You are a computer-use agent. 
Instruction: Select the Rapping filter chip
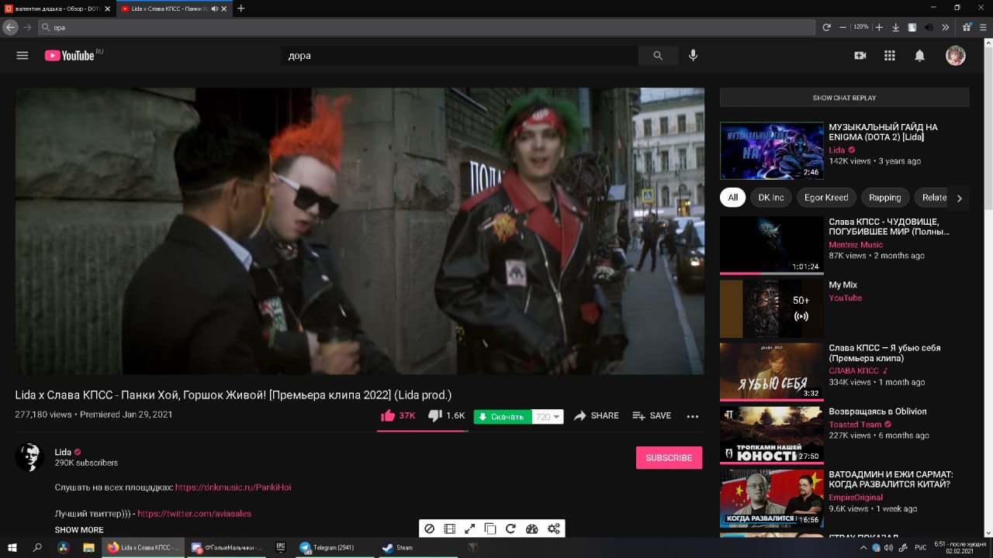885,198
